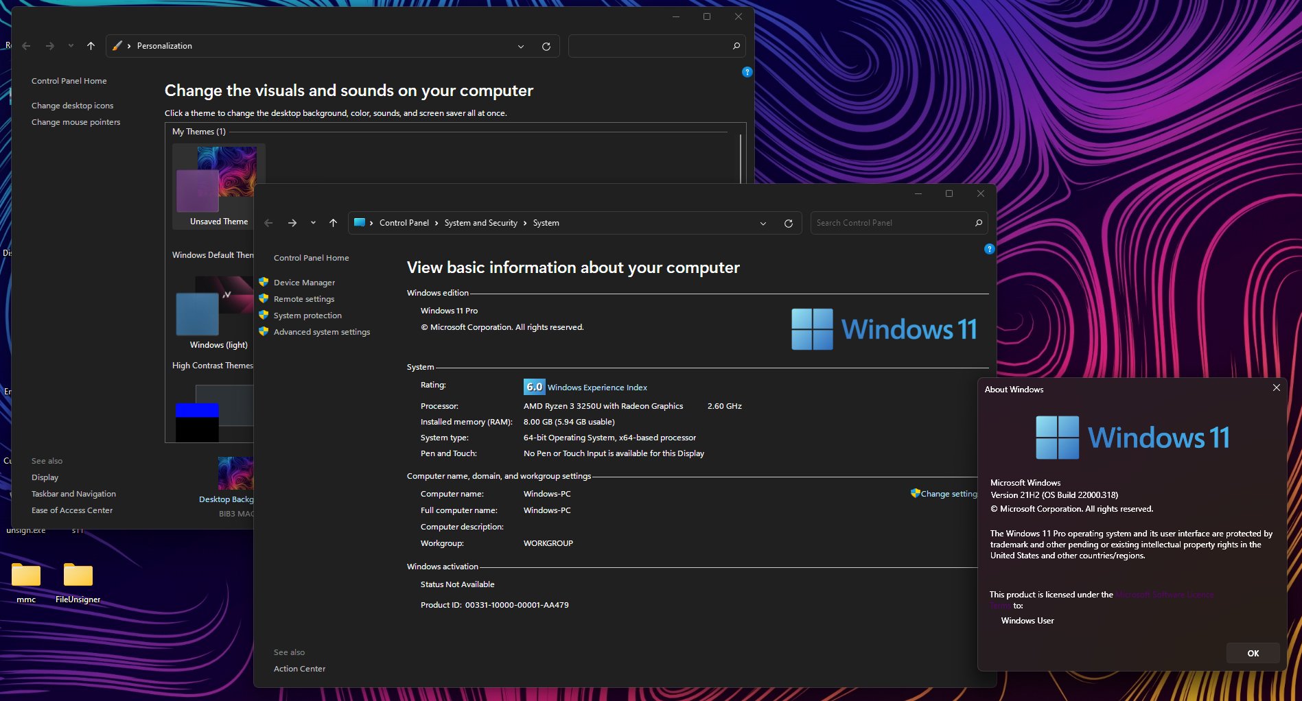Screen dimensions: 1302x701
Task: Click Change settings for computer name
Action: pos(949,494)
